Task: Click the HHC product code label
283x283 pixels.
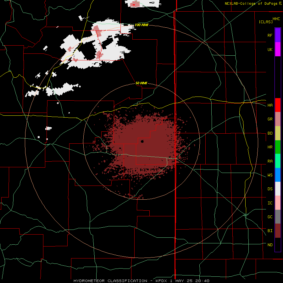Action: [276, 19]
